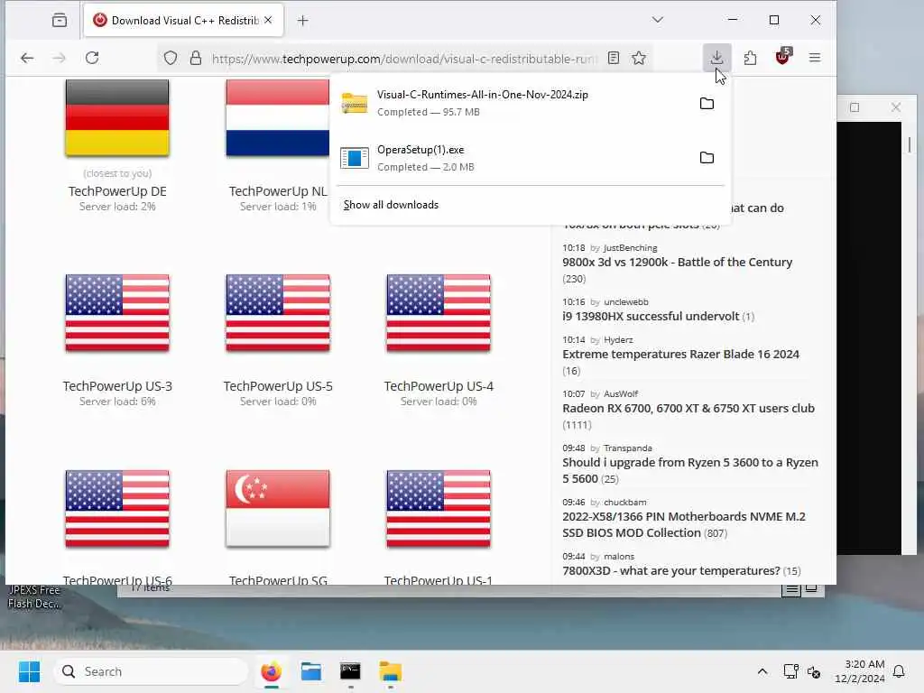
Task: Open the yellow File Explorer taskbar icon
Action: click(x=390, y=671)
